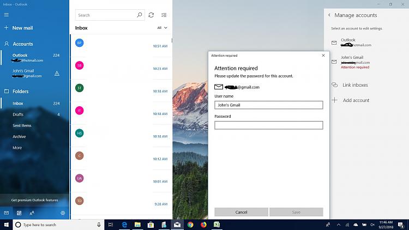Viewport: 409px width, 230px height.
Task: Open the Folders section
Action: click(17, 91)
